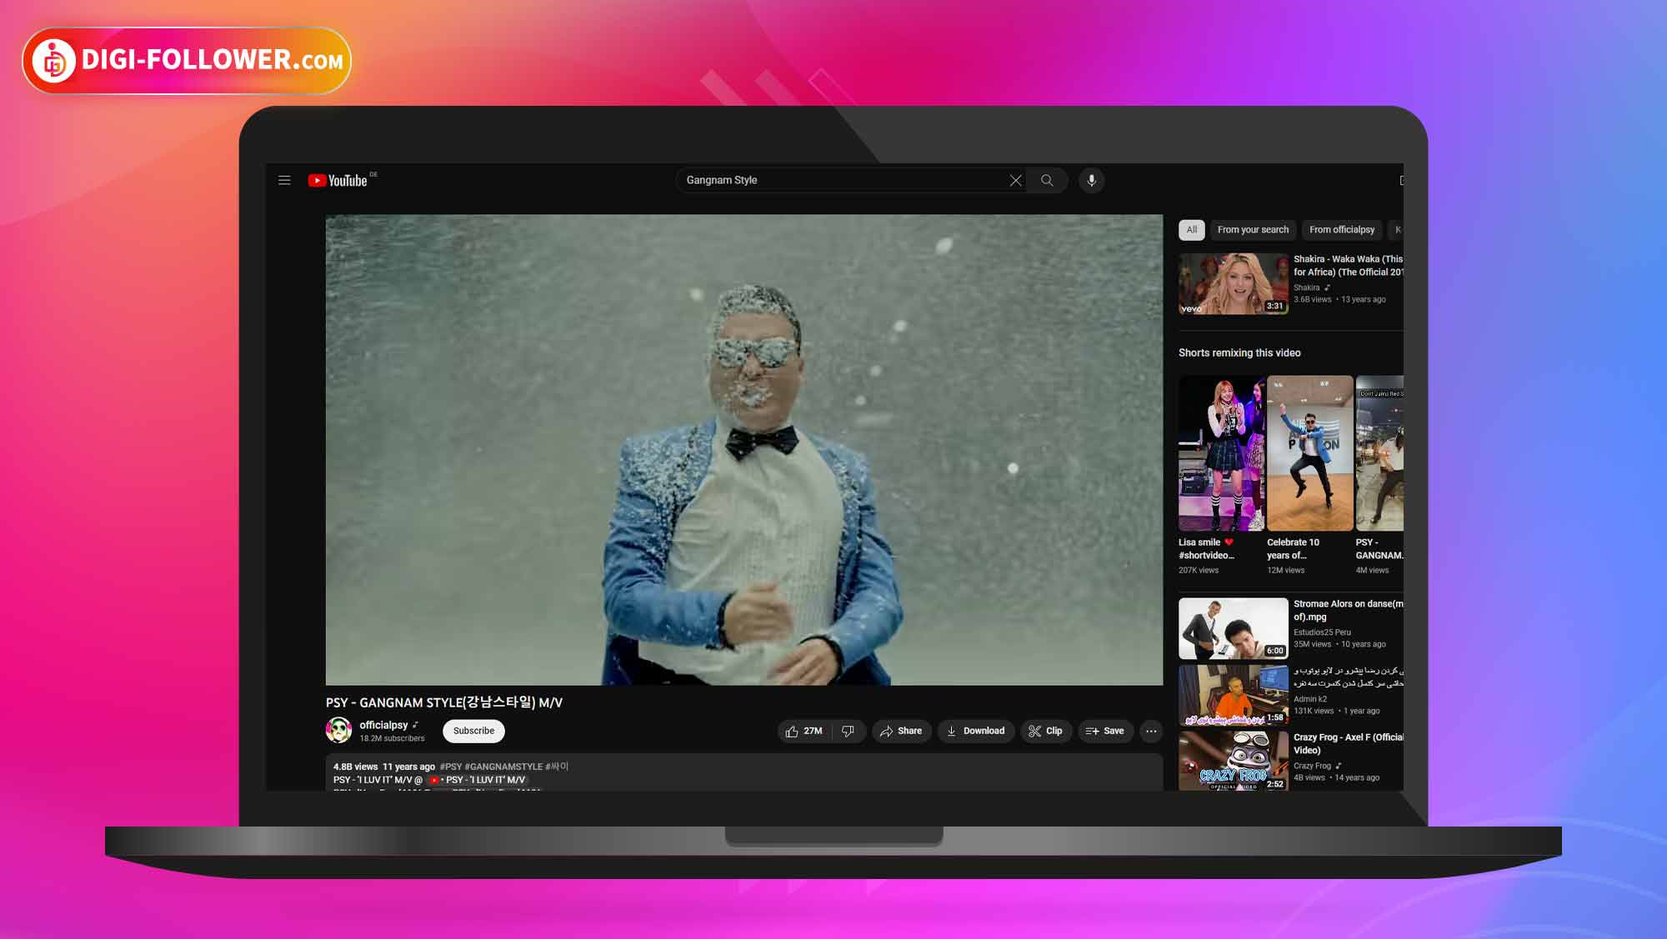Open the Shakira Waka Waka thumbnail
This screenshot has width=1667, height=939.
(1233, 284)
